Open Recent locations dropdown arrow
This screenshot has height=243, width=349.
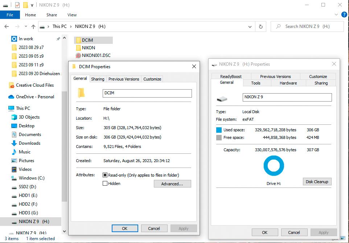point(26,26)
